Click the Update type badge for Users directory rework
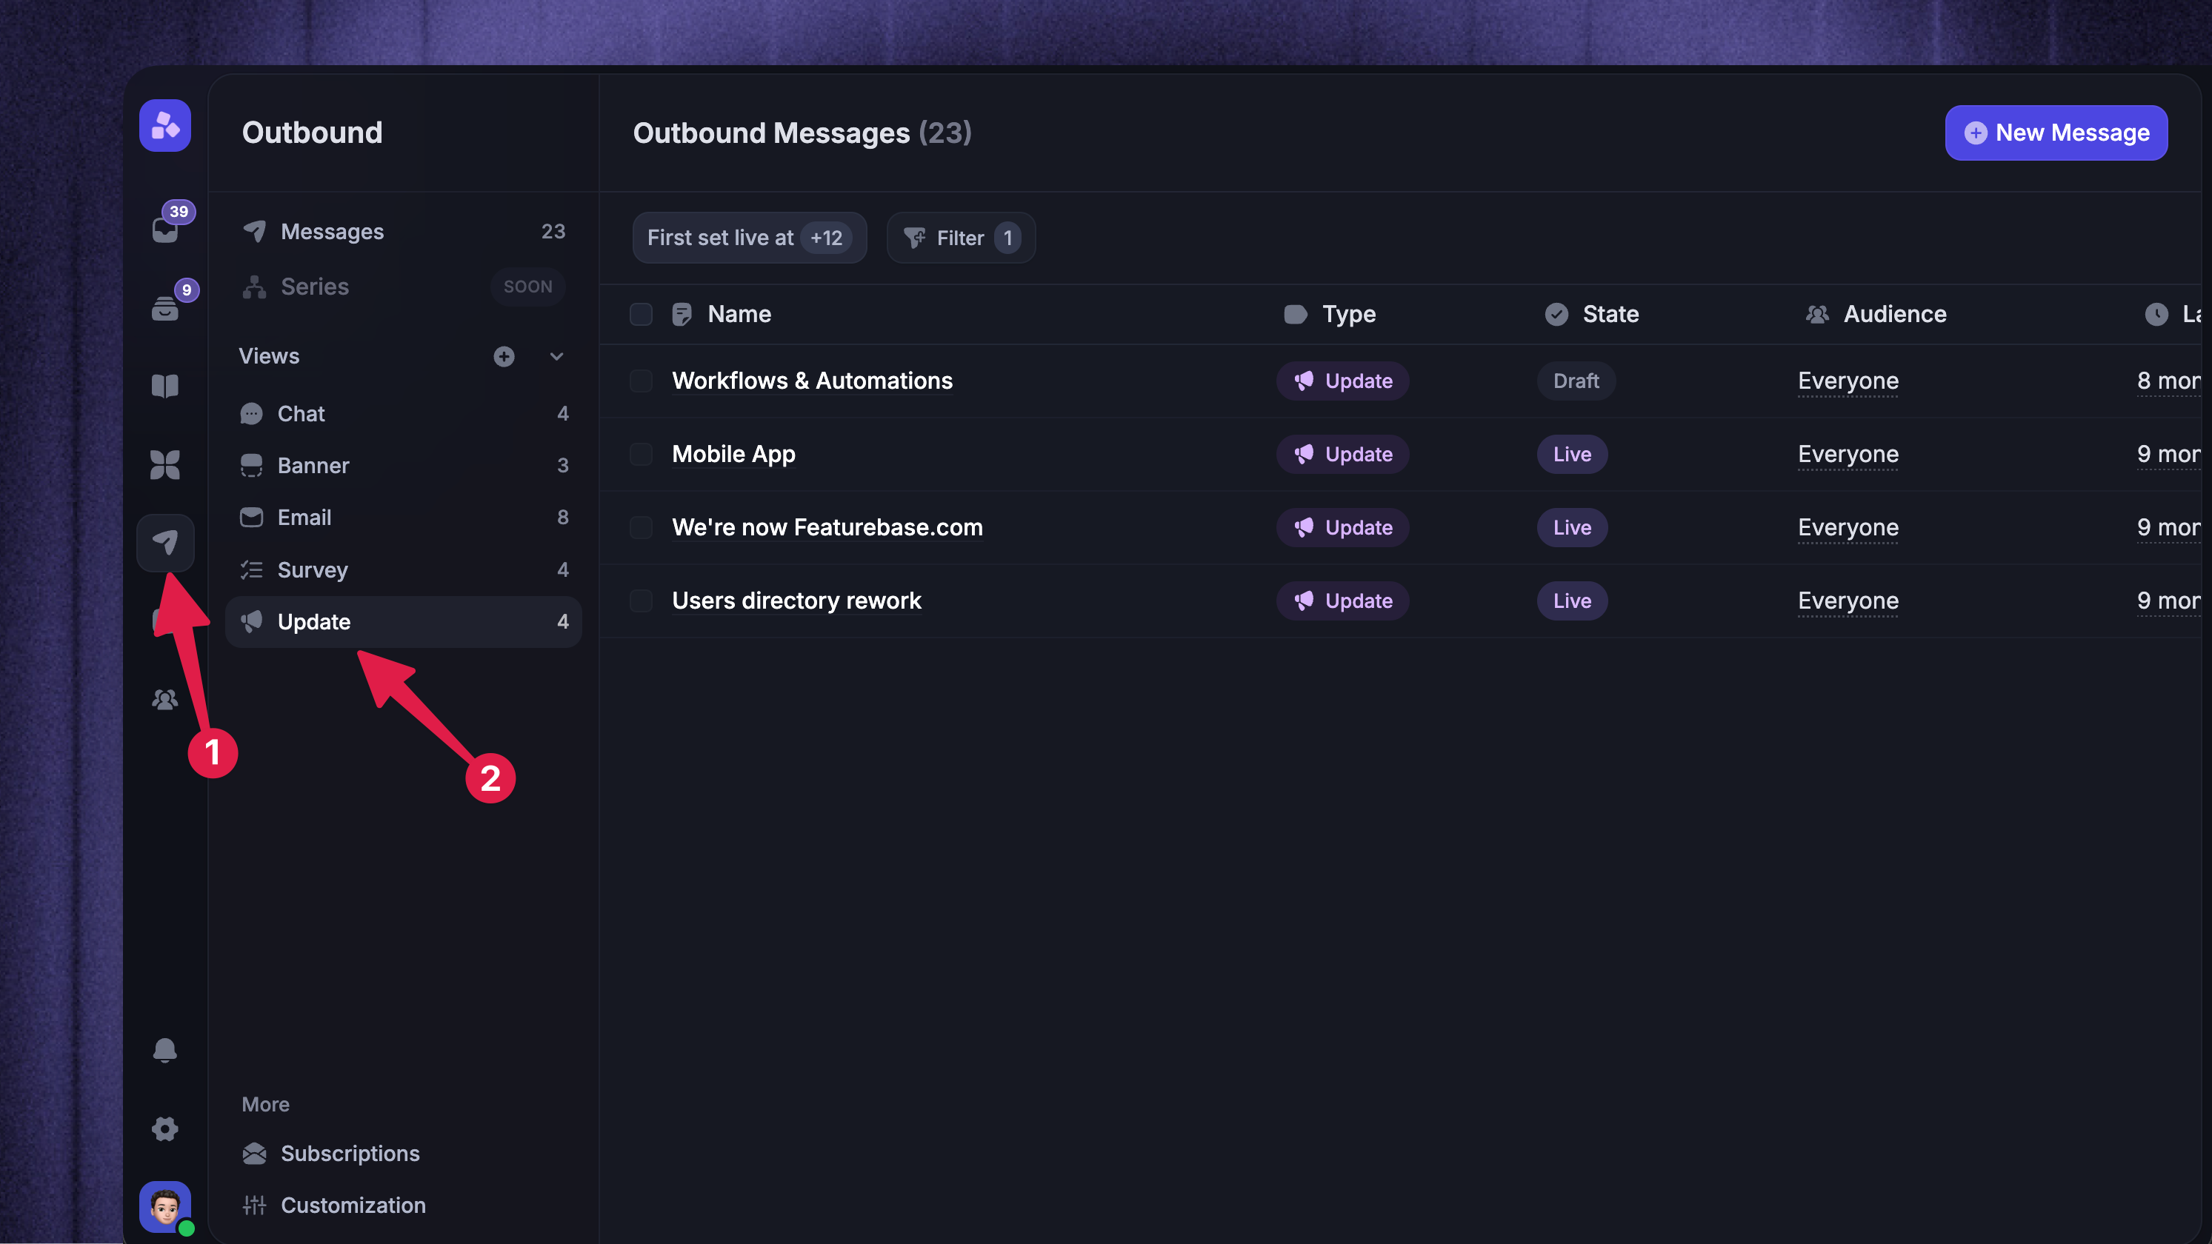This screenshot has height=1244, width=2212. pos(1343,601)
